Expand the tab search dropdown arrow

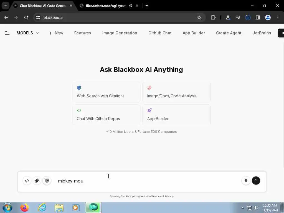point(6,6)
